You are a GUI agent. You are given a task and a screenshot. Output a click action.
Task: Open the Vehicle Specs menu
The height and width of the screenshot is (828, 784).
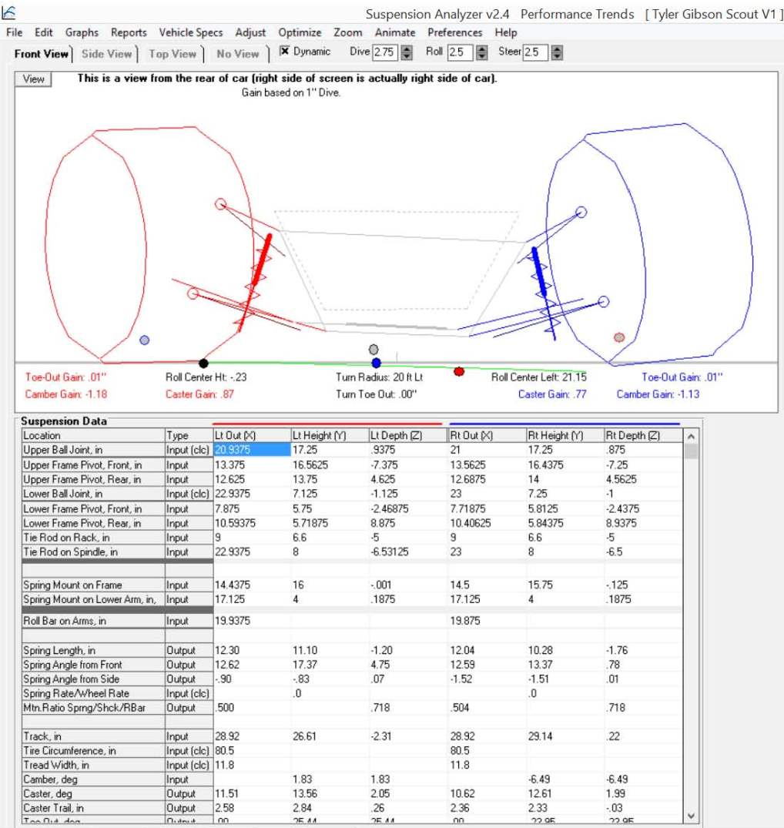(190, 32)
